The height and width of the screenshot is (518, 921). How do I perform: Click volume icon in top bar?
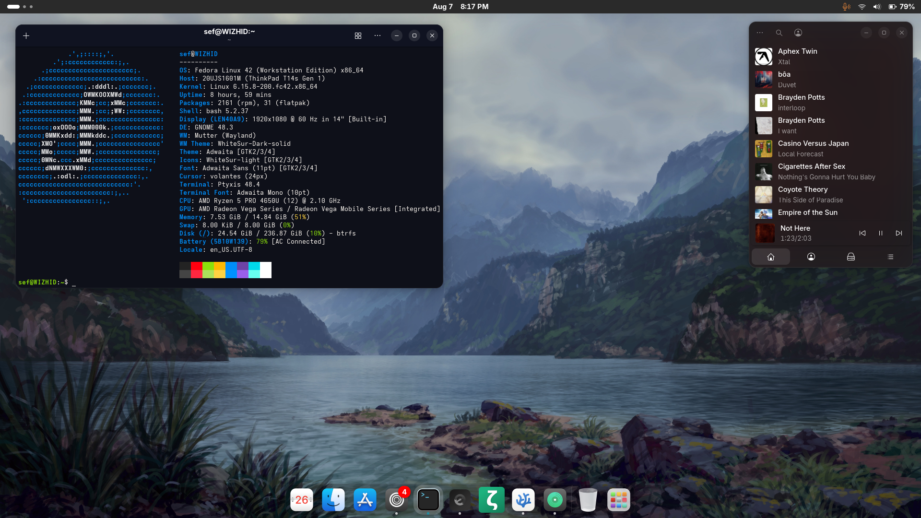click(x=877, y=7)
